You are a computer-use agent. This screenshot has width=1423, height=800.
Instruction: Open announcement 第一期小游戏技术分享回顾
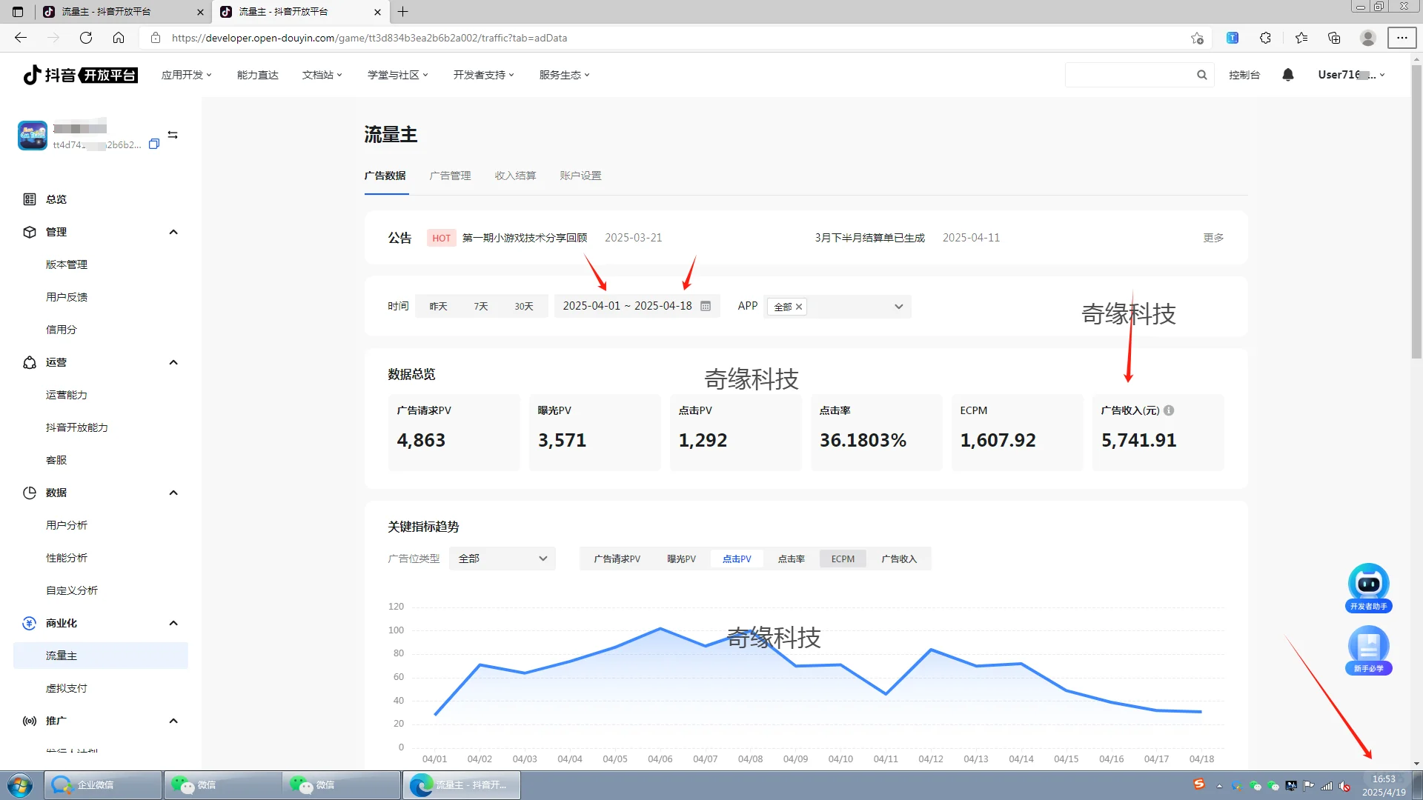[524, 237]
